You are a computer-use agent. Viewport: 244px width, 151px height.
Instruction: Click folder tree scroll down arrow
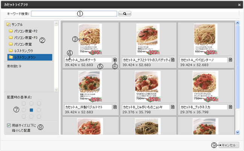tap(56, 90)
